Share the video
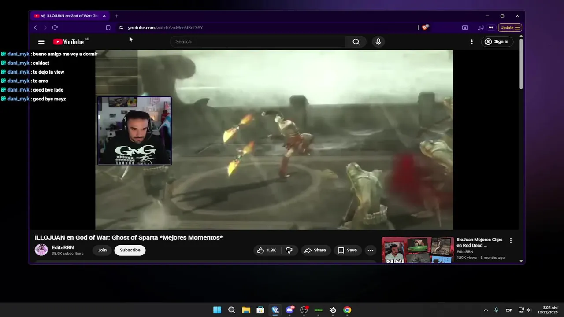The image size is (564, 317). 315,250
